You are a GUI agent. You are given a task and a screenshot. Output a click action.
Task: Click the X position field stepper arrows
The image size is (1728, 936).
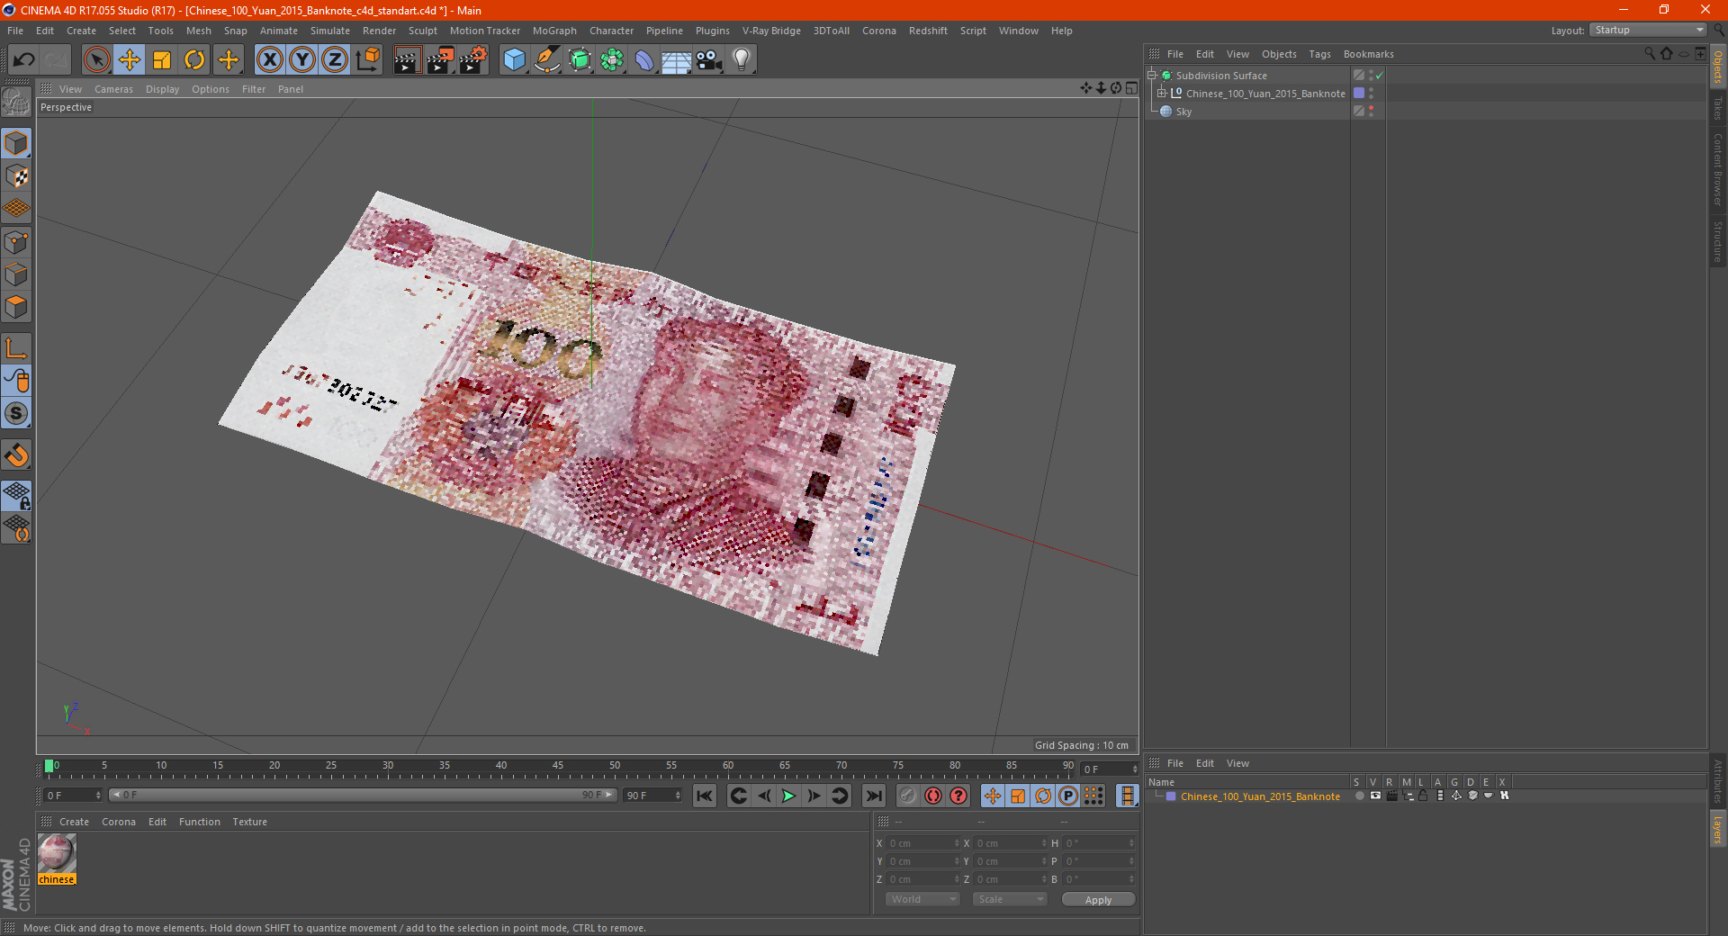point(957,843)
